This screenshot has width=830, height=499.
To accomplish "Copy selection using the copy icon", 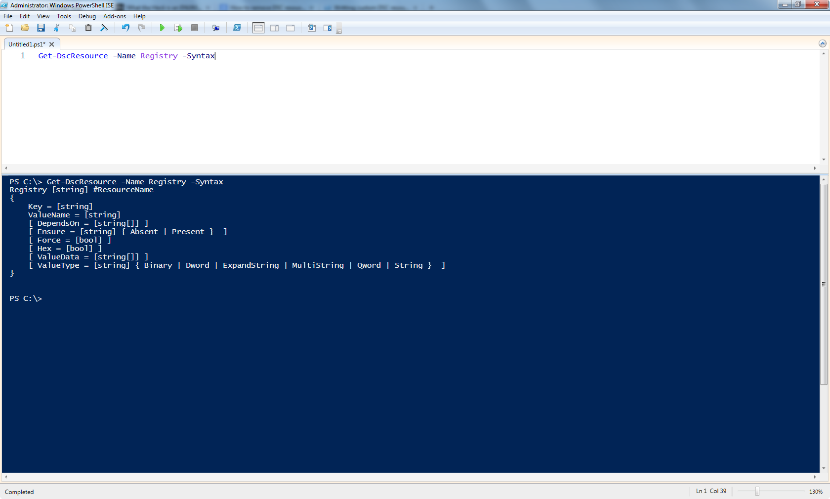I will coord(73,28).
